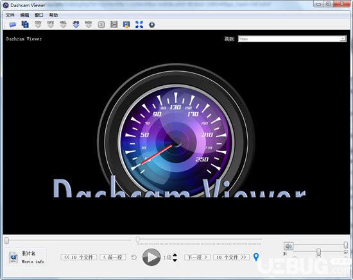Export a clip using the MOV icon
The width and height of the screenshot is (353, 280).
tap(89, 24)
